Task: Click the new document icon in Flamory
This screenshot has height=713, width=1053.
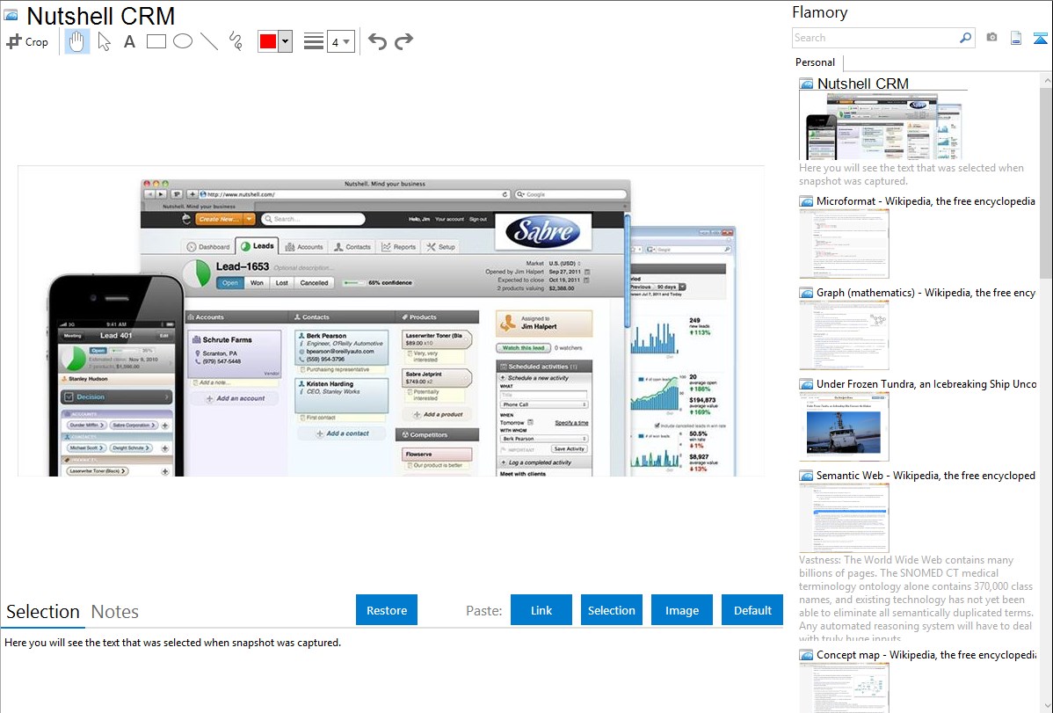Action: pyautogui.click(x=1016, y=38)
